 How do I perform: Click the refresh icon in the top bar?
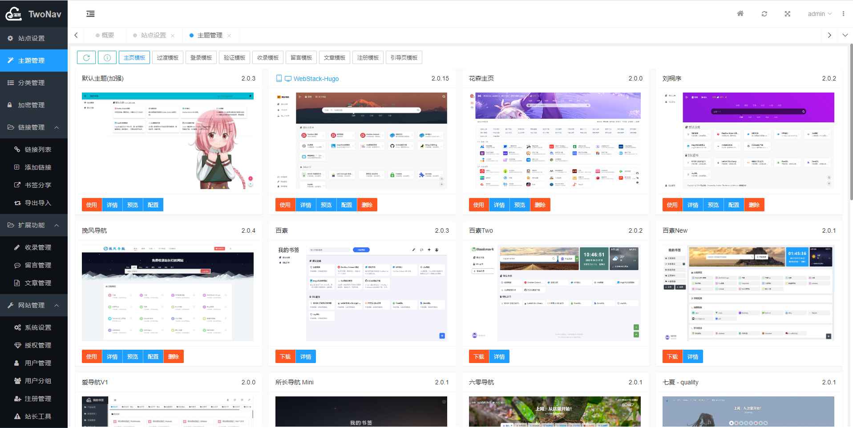coord(764,14)
